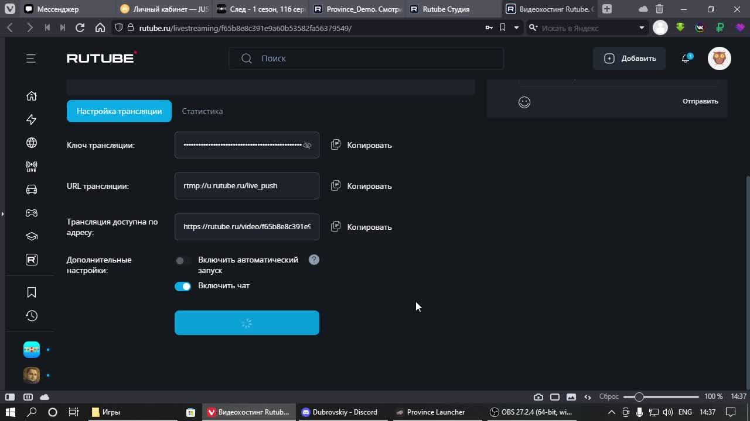Open a new browser tab

607,9
